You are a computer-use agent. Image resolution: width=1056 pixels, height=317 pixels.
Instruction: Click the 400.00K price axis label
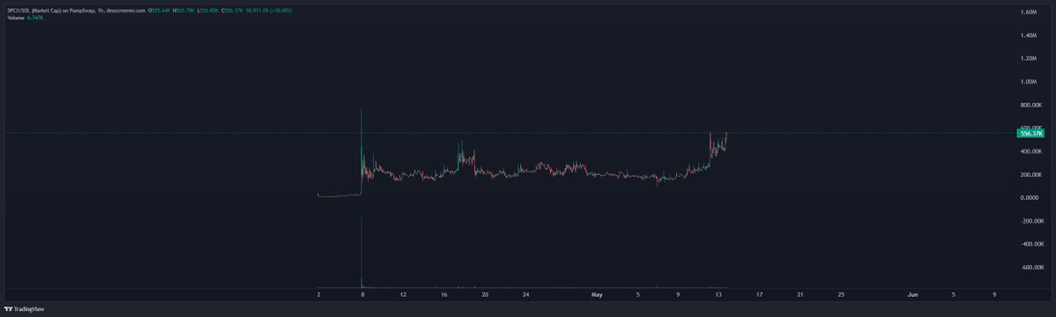pos(1031,151)
